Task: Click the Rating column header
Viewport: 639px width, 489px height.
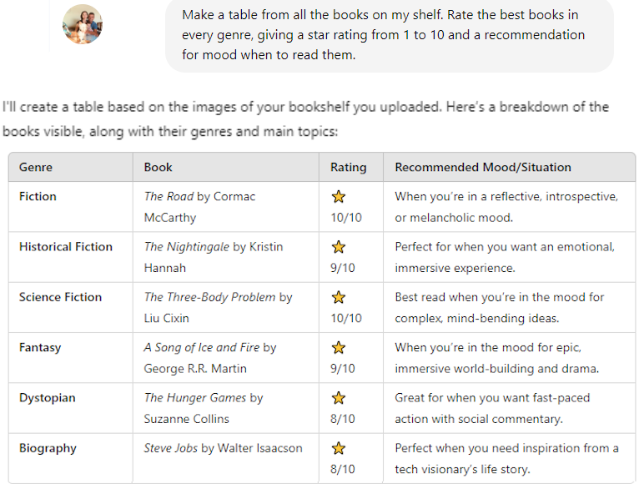Action: (x=348, y=167)
